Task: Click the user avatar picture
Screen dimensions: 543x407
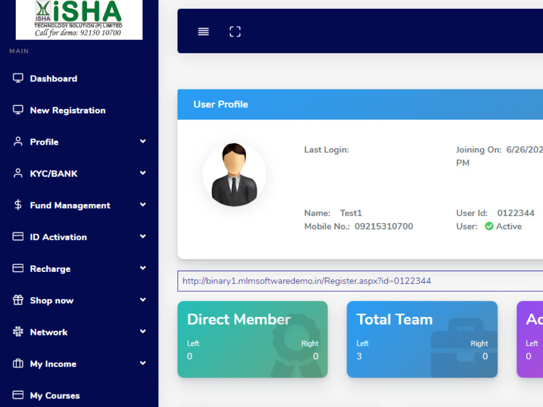Action: pos(235,175)
